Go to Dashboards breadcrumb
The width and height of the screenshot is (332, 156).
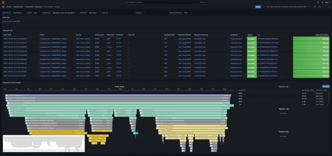18,7
